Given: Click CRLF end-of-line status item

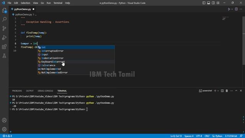Looking at the screenshot, I should [207, 136].
